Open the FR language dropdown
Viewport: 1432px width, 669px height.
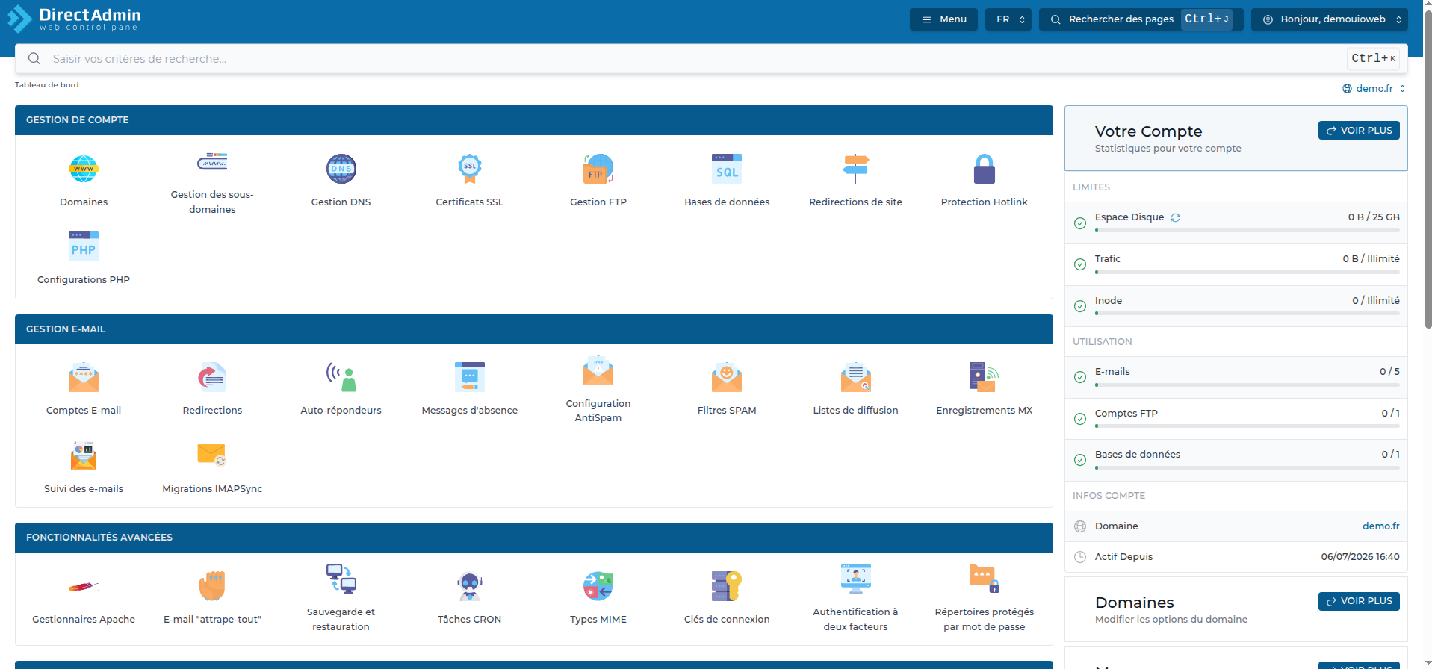pyautogui.click(x=1008, y=19)
